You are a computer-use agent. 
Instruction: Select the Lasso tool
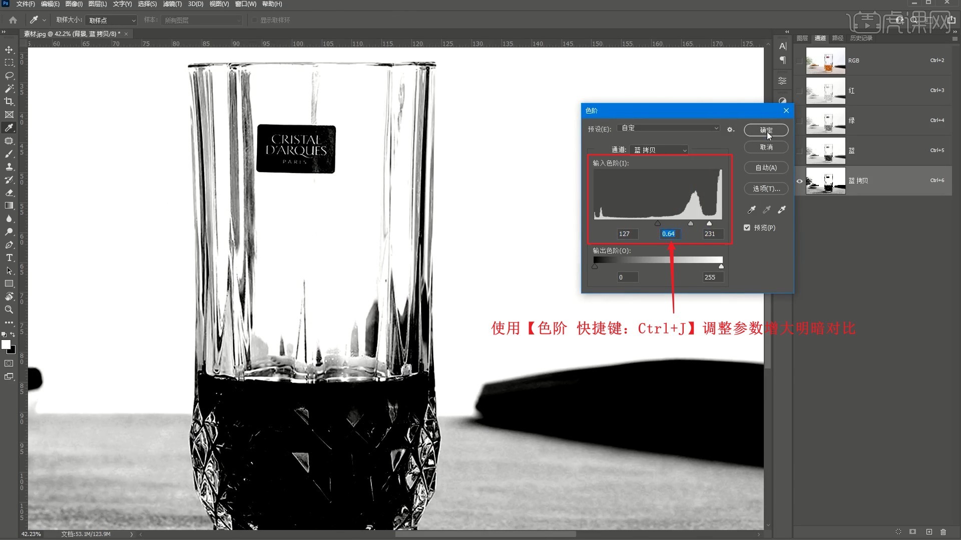[x=9, y=75]
